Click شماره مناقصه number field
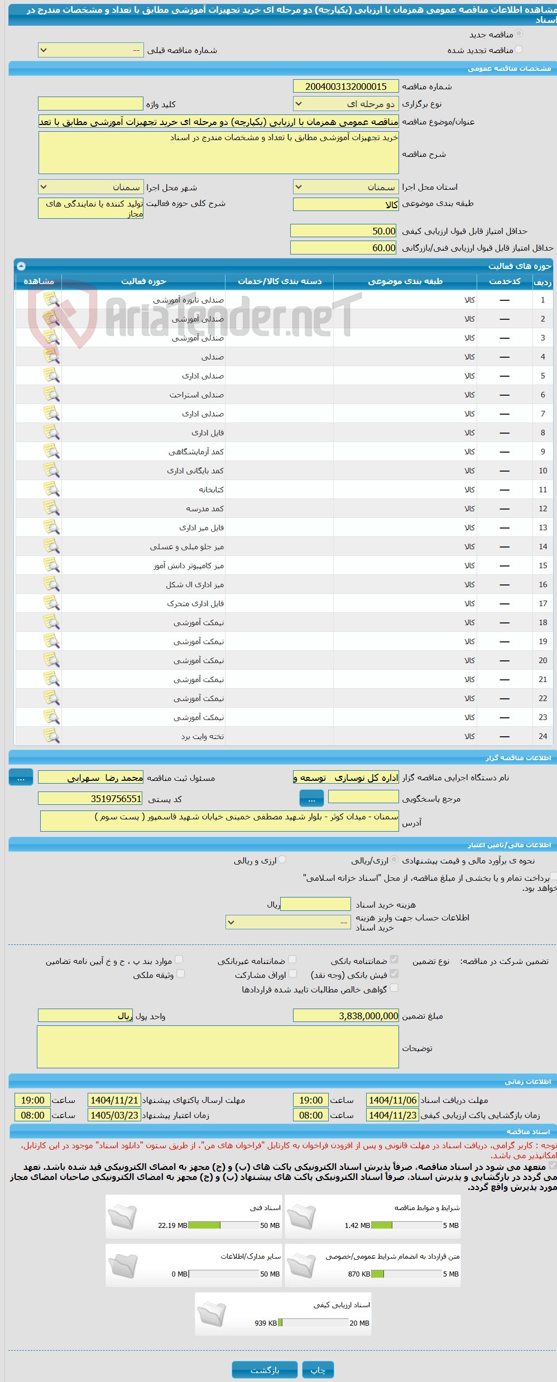 (x=346, y=86)
